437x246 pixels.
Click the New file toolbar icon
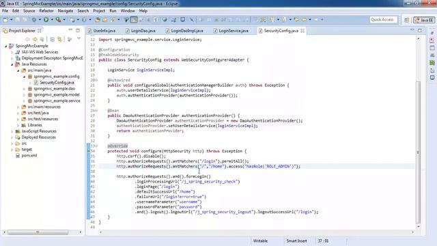tap(5, 20)
